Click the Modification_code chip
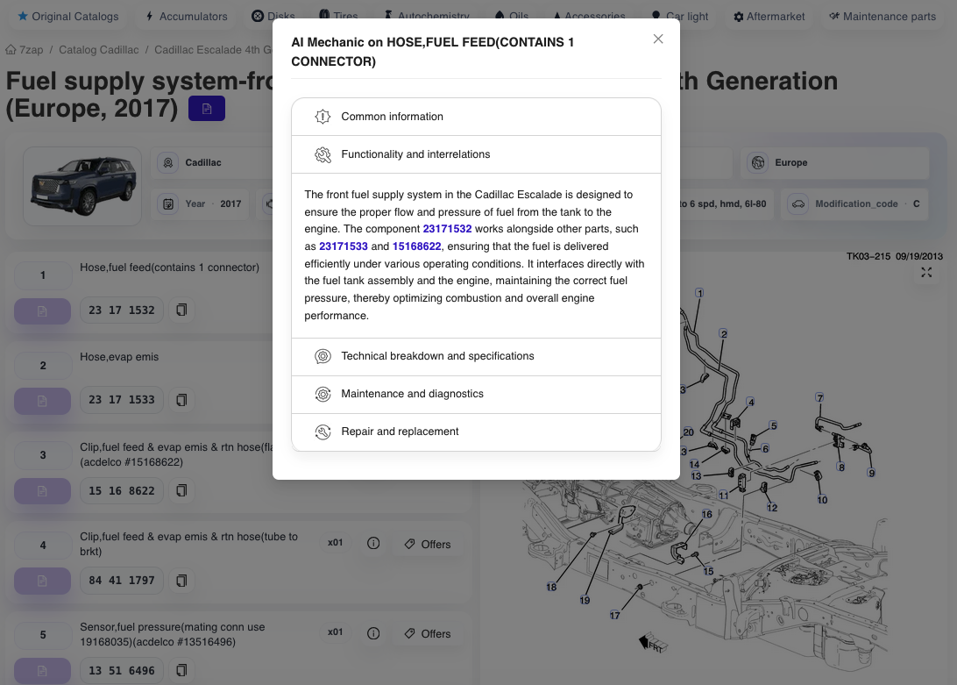The width and height of the screenshot is (957, 685). 854,203
